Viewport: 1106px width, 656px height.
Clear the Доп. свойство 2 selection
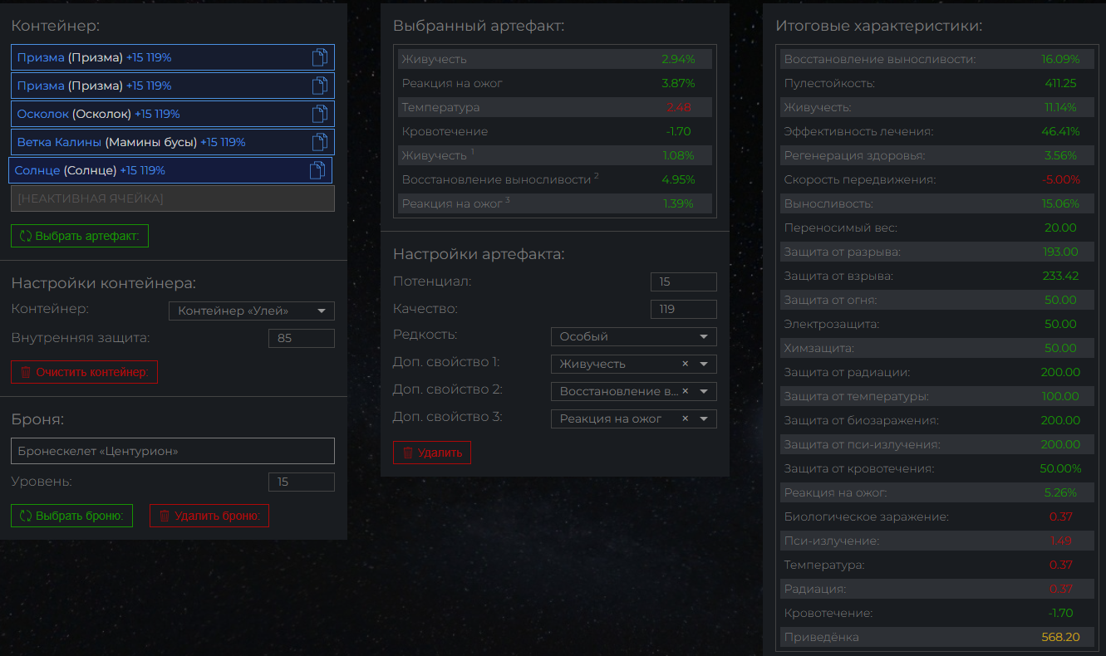click(685, 391)
